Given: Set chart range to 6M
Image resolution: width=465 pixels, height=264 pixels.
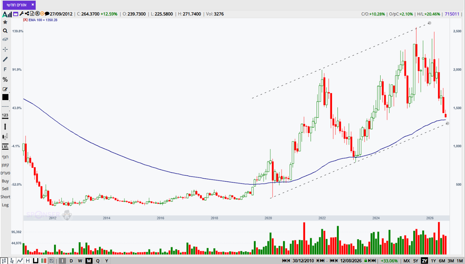Looking at the screenshot, I should pyautogui.click(x=442, y=261).
